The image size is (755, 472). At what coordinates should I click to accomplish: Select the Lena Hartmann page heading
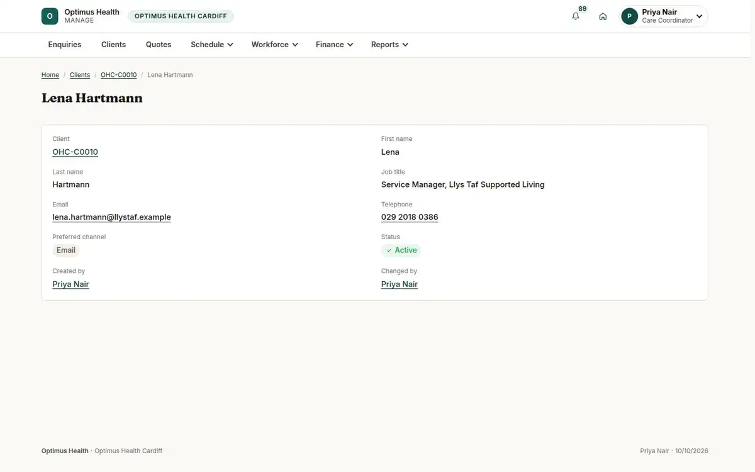[x=92, y=98]
